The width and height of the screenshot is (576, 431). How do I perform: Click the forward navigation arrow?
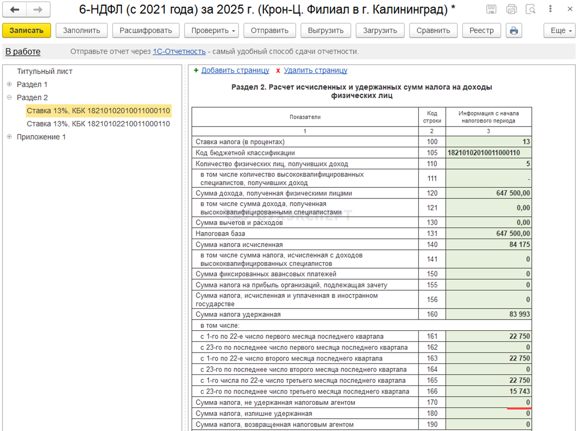[38, 10]
